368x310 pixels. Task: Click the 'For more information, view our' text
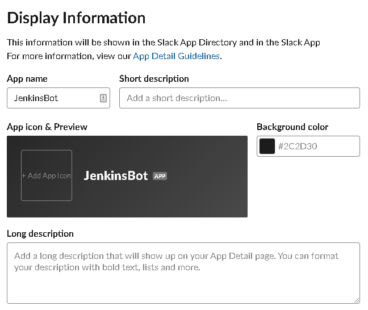[x=69, y=56]
